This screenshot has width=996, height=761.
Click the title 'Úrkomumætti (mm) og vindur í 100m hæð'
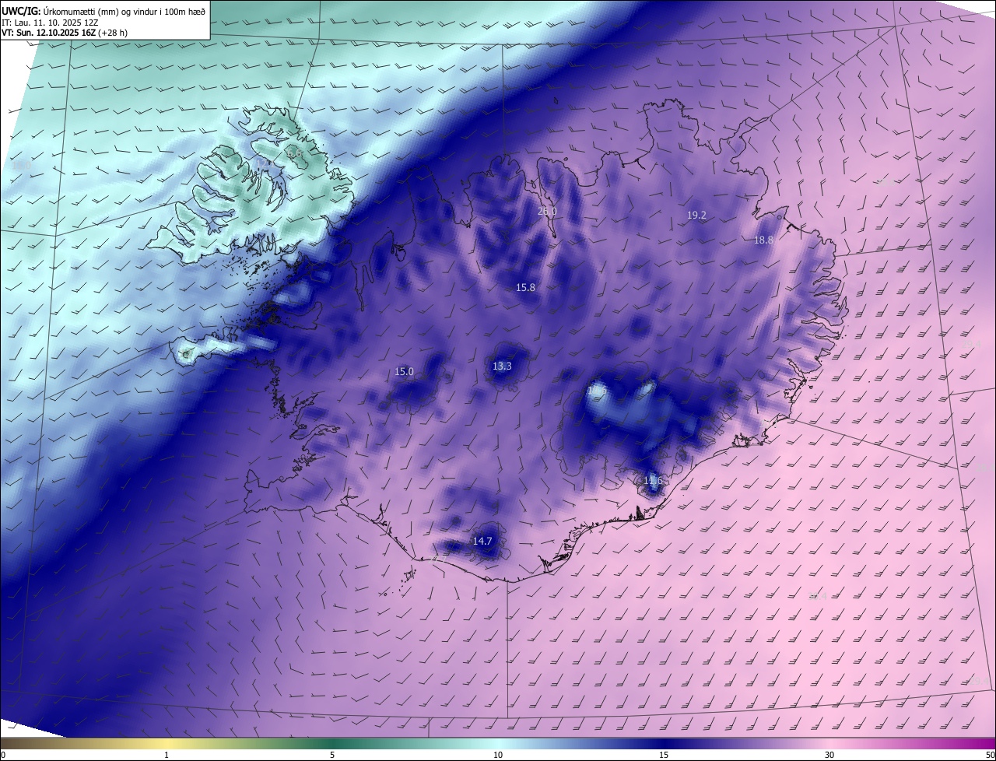pos(124,11)
